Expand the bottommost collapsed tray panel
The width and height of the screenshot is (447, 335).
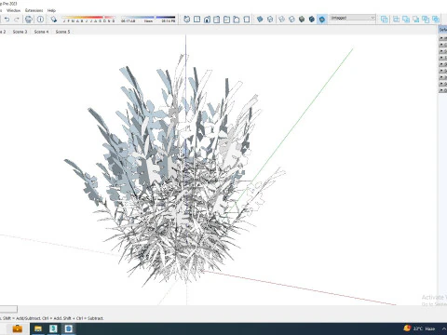442,90
